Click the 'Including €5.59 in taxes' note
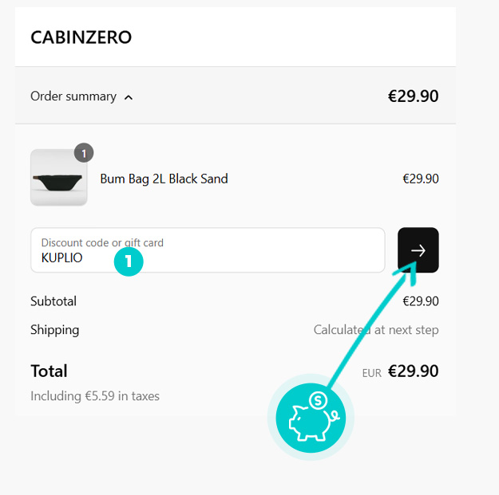The height and width of the screenshot is (495, 499). click(95, 396)
